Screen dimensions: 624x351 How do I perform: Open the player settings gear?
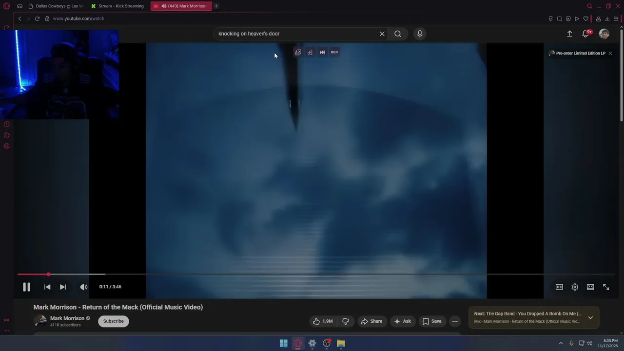[575, 287]
